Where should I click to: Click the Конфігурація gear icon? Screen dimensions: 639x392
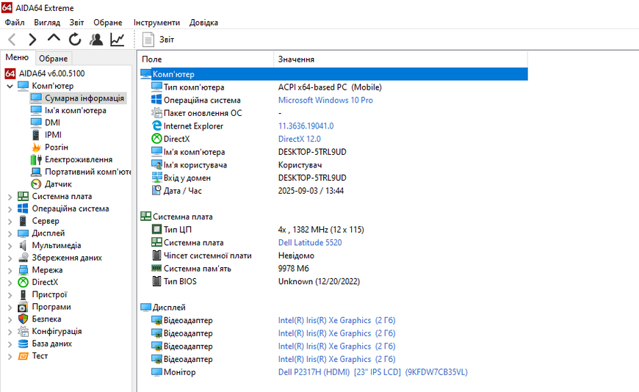coord(24,331)
